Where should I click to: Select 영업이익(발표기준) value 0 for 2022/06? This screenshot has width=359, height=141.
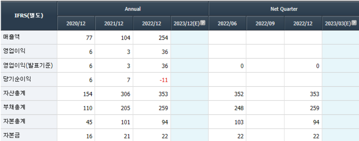(x=242, y=66)
